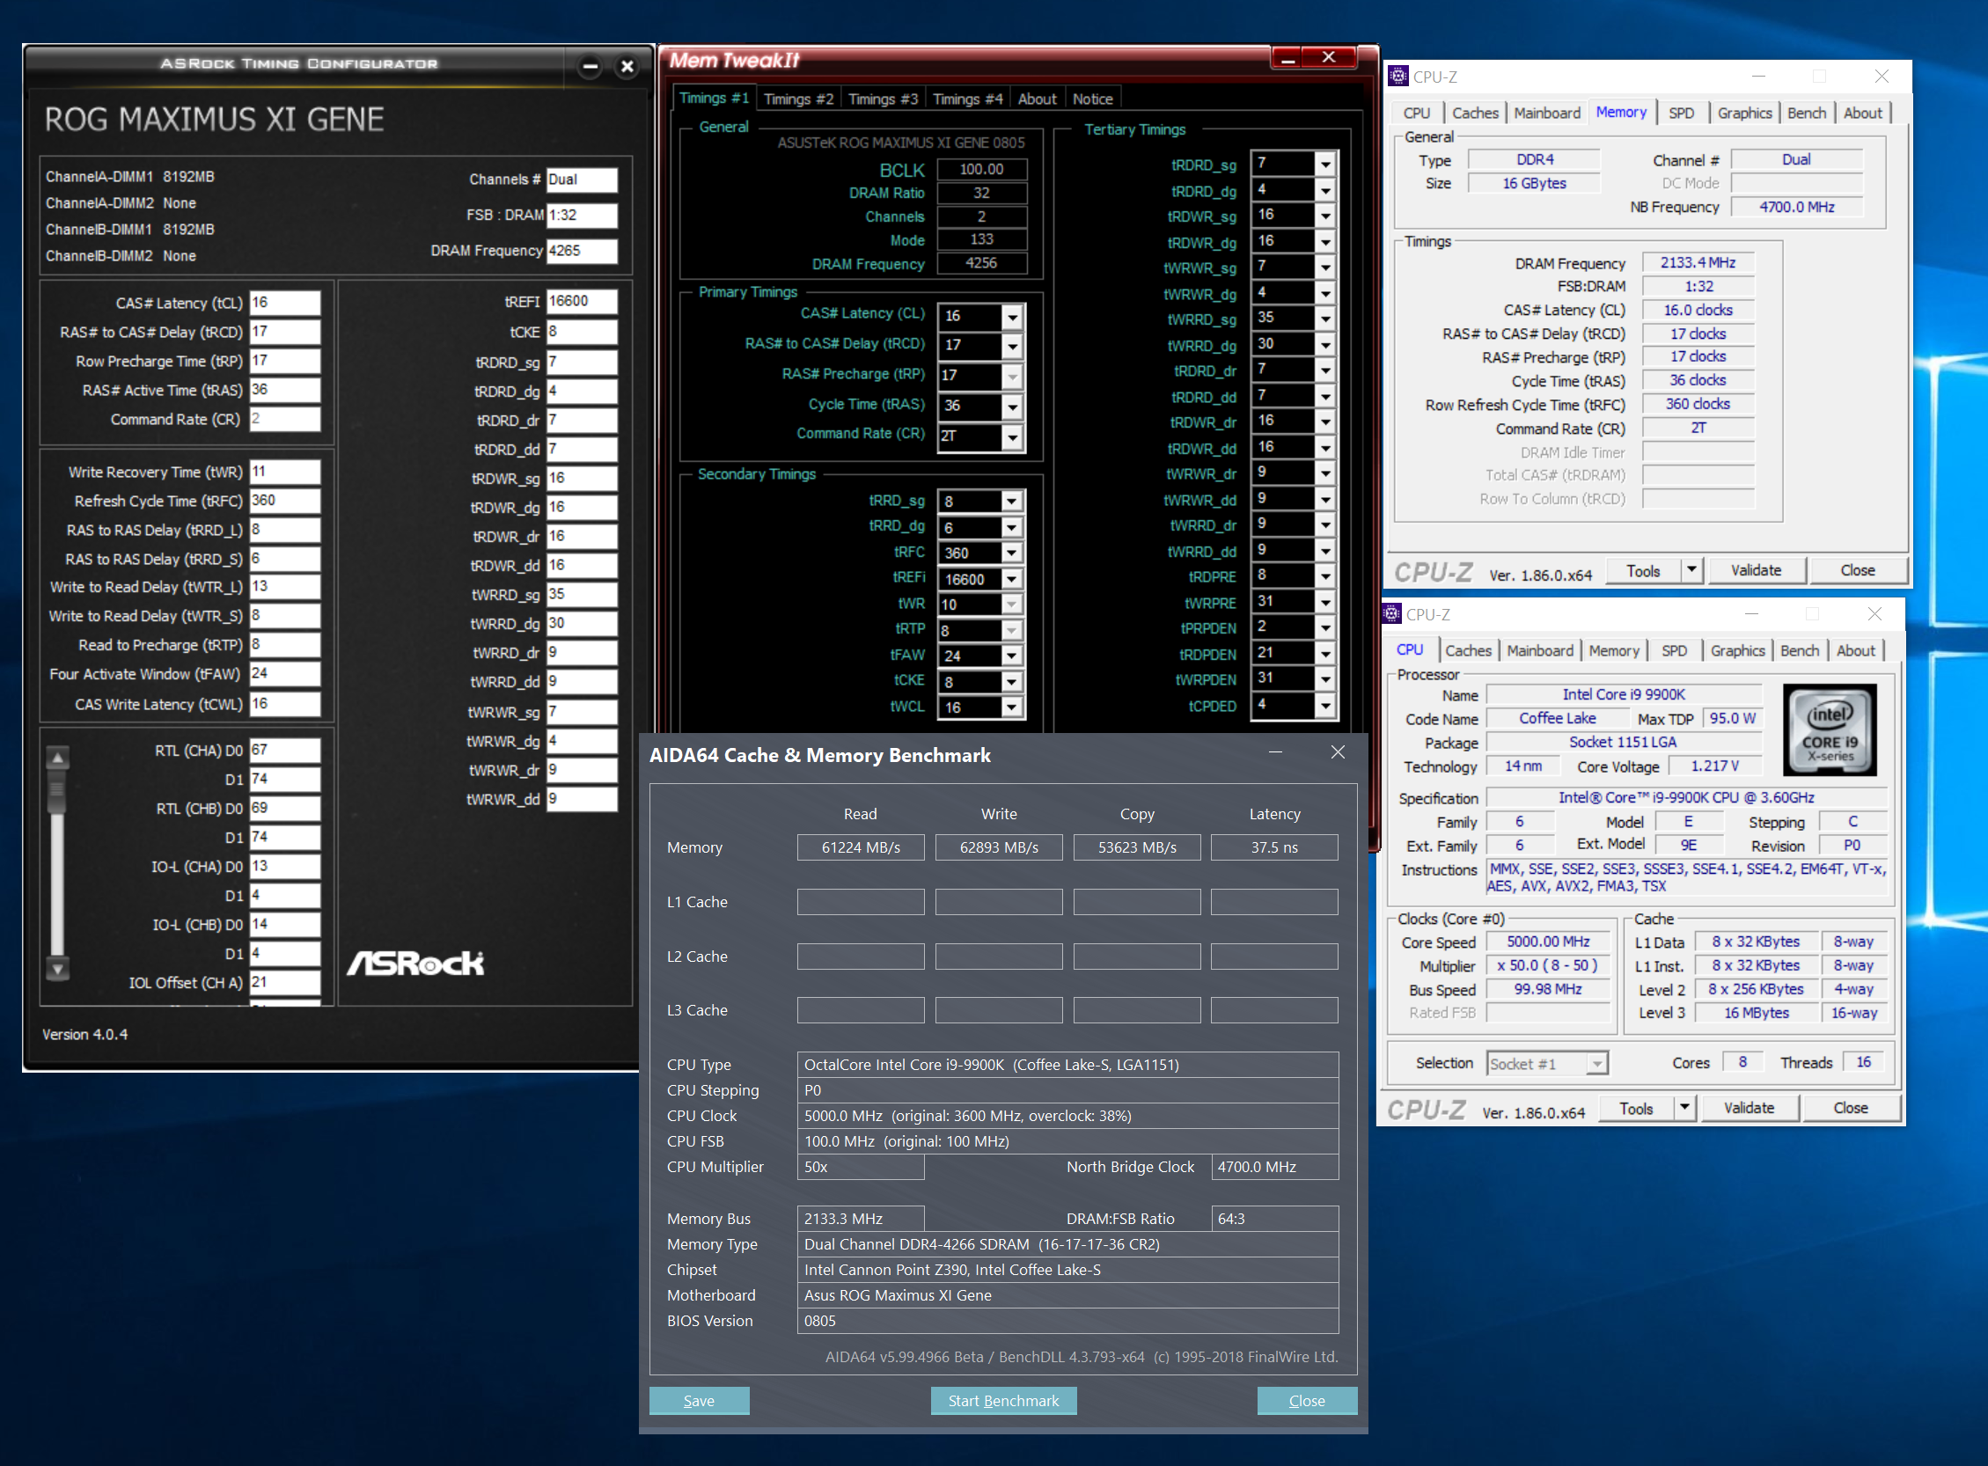
Task: Click Validate in CPU-Z Memory window
Action: pos(1756,569)
